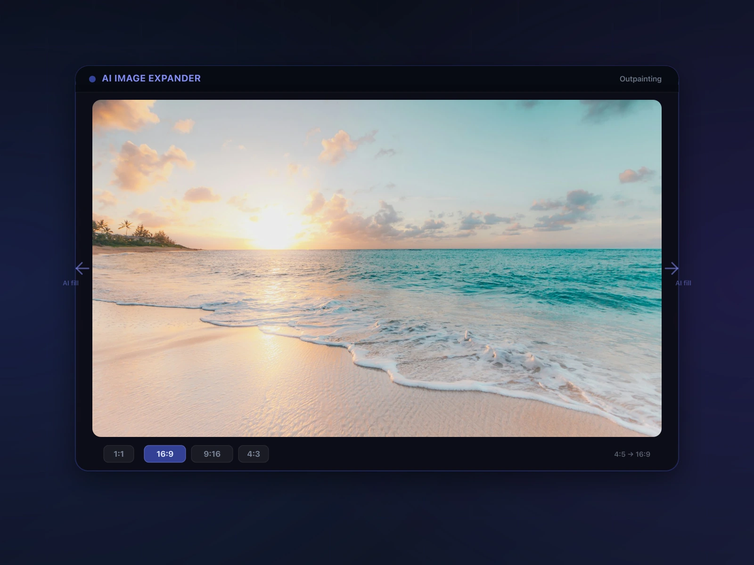Click the left expand arrow icon
This screenshot has height=565, width=754.
[x=82, y=268]
